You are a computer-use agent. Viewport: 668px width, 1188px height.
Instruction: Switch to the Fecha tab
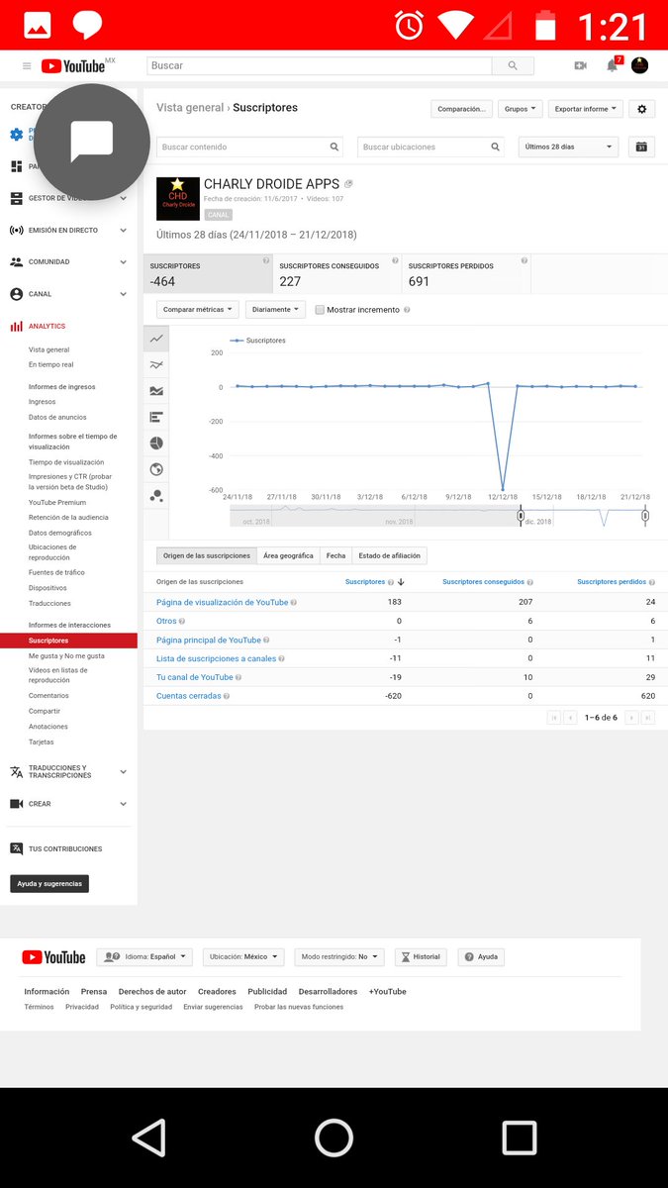[335, 555]
